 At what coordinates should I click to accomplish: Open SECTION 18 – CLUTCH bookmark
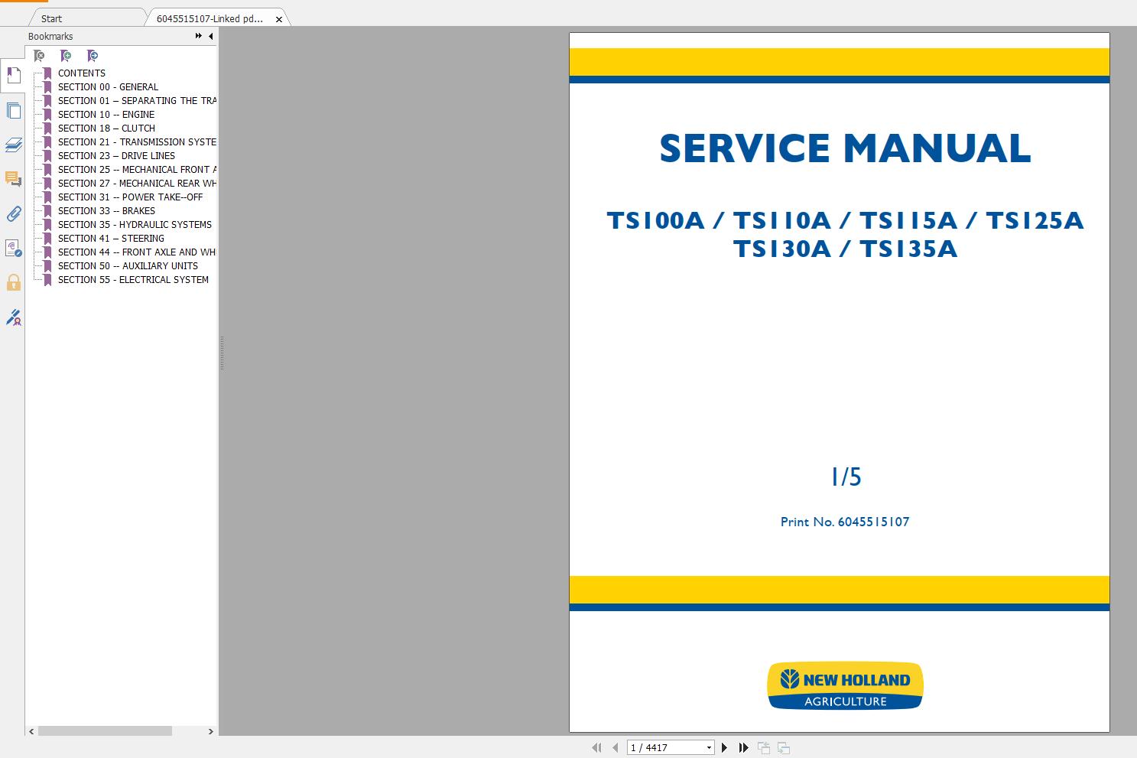(106, 129)
